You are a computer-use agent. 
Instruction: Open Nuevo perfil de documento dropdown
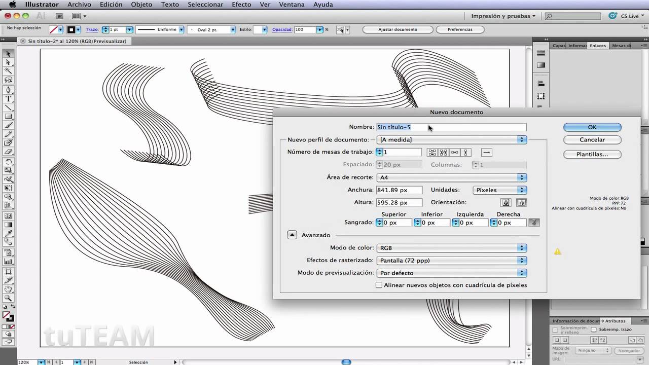pos(452,139)
